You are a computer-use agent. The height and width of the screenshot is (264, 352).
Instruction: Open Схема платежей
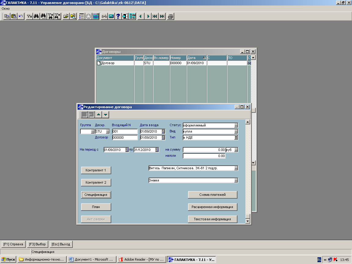click(212, 195)
